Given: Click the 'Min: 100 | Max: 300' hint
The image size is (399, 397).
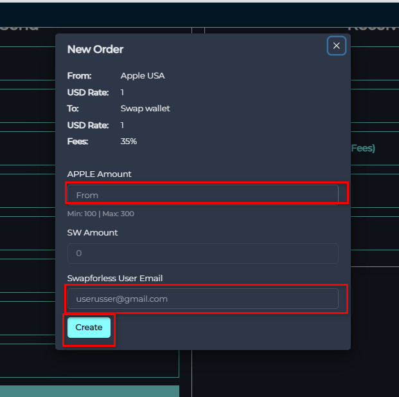Looking at the screenshot, I should click(x=101, y=214).
